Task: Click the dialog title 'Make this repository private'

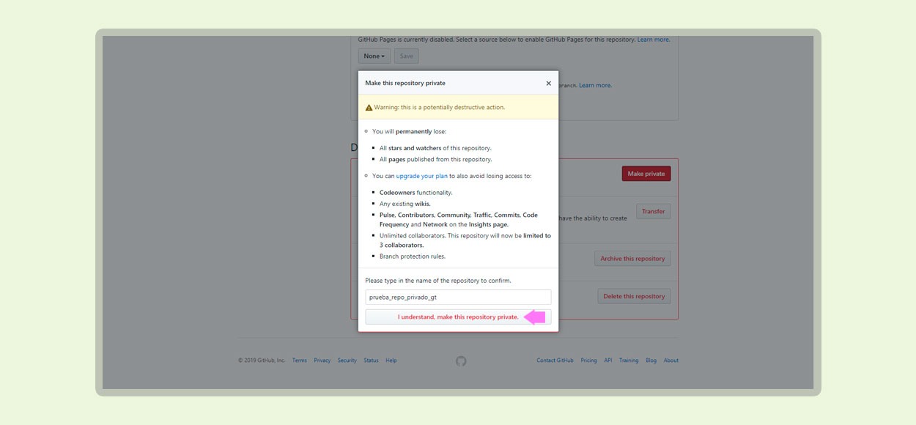Action: [405, 84]
